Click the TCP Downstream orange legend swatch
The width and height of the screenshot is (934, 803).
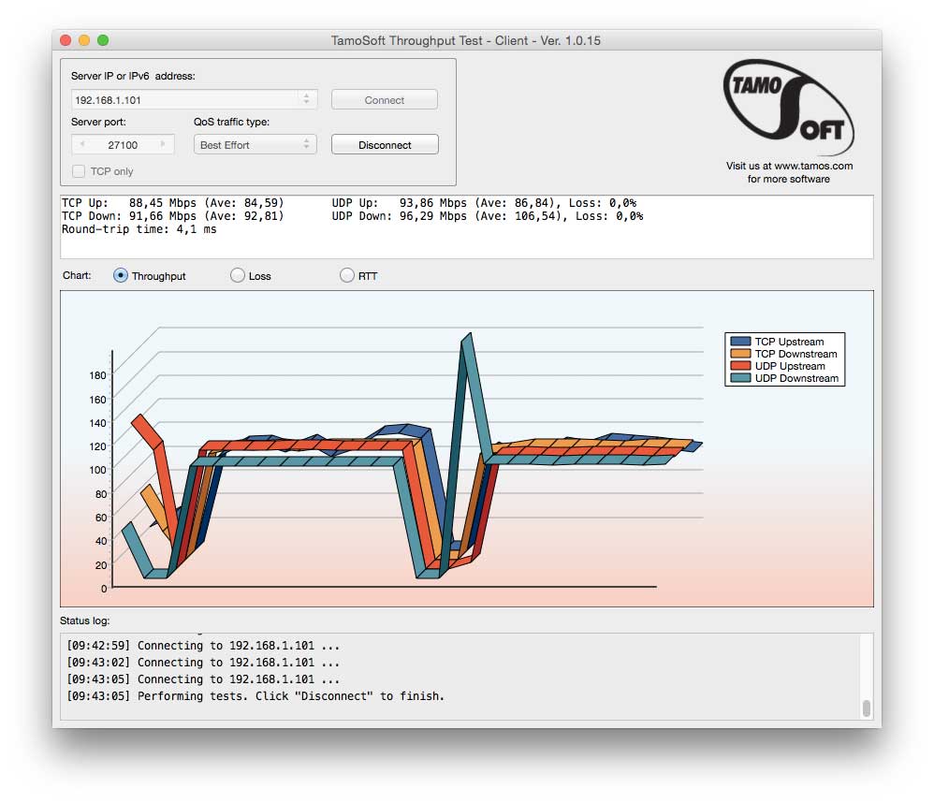(x=740, y=354)
